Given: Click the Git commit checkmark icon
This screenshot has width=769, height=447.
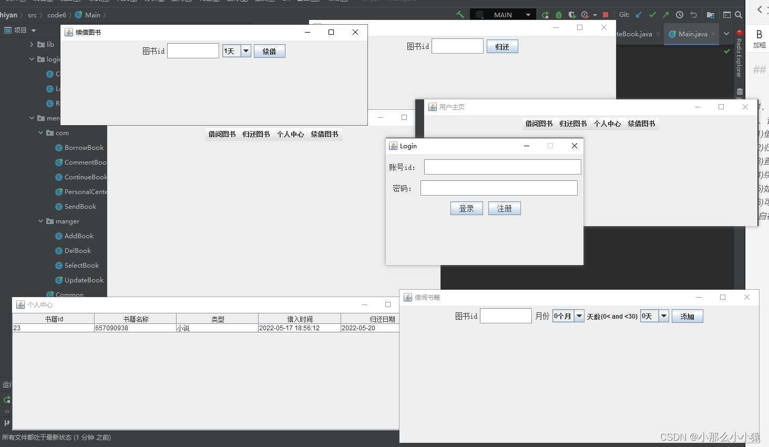Looking at the screenshot, I should point(652,15).
